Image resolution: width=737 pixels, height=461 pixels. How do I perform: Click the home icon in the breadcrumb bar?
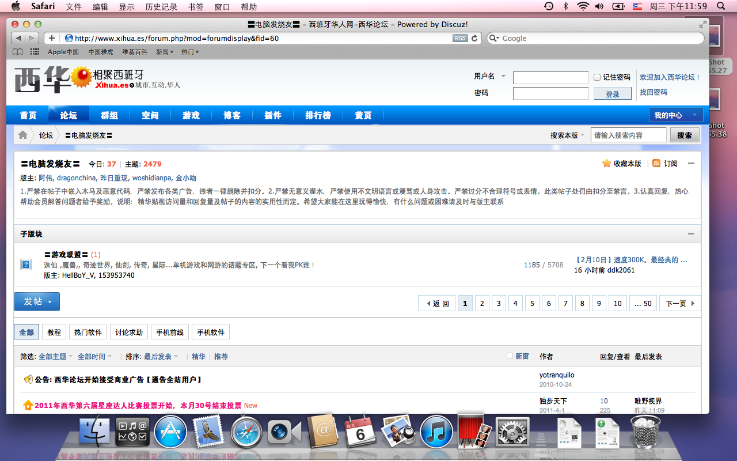[x=22, y=135]
